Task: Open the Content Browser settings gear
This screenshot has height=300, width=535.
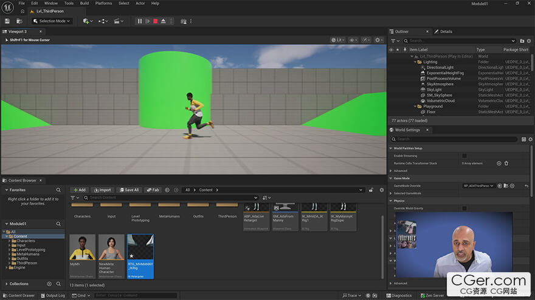Action: click(x=380, y=190)
